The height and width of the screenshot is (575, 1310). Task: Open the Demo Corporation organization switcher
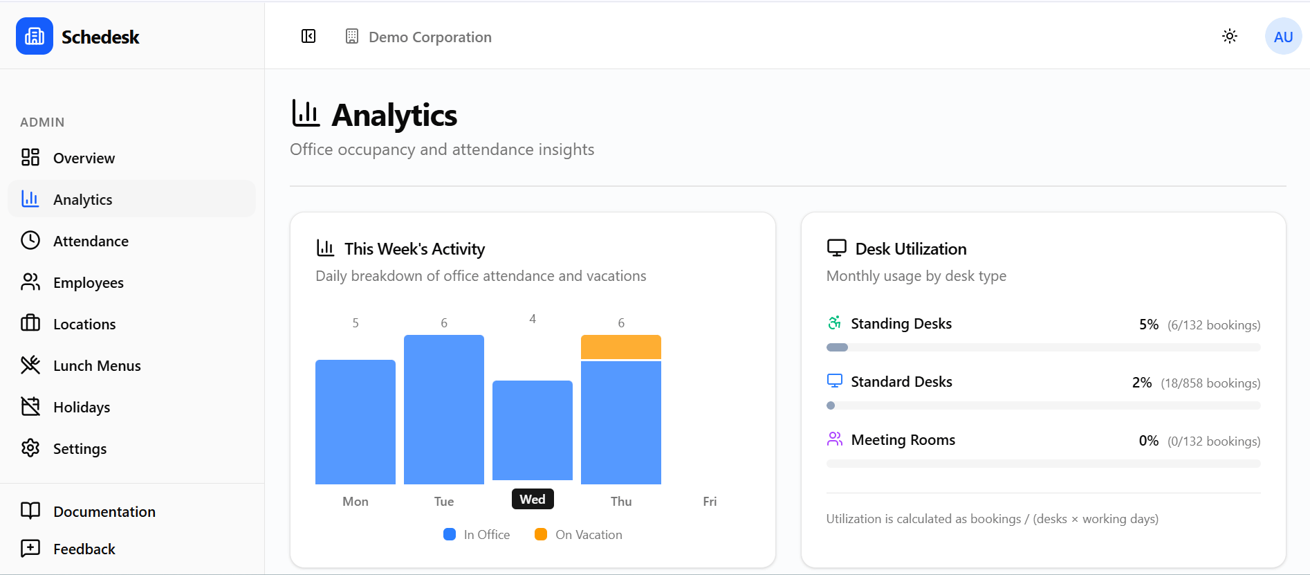tap(418, 37)
